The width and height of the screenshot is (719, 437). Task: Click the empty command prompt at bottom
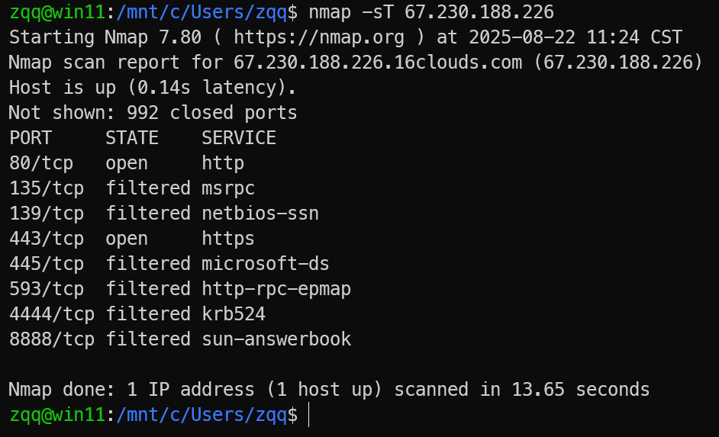[x=308, y=415]
